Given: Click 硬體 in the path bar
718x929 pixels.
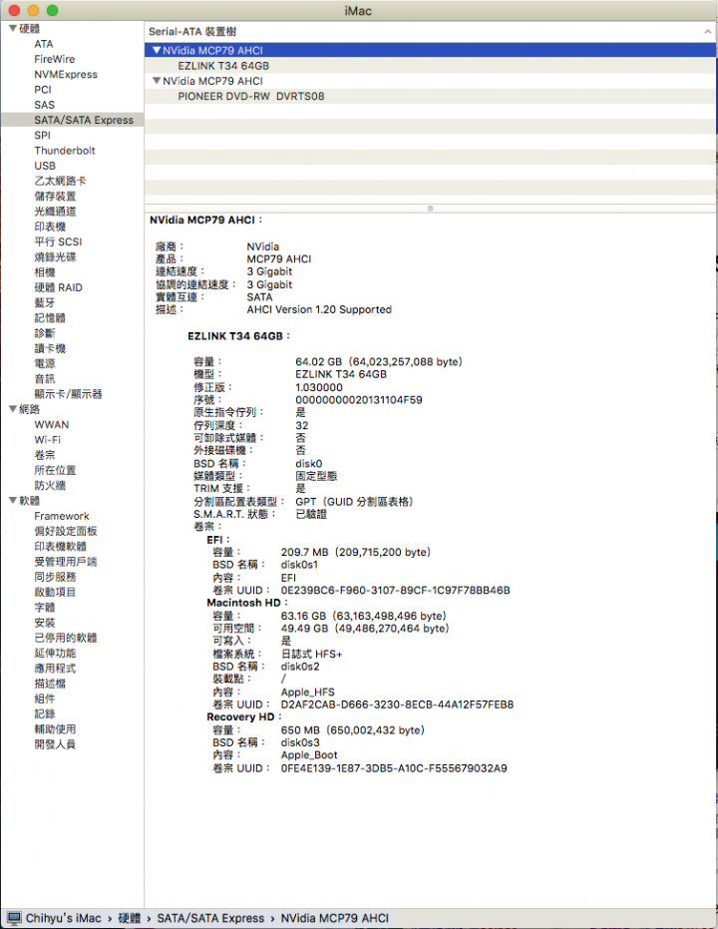Looking at the screenshot, I should 129,918.
